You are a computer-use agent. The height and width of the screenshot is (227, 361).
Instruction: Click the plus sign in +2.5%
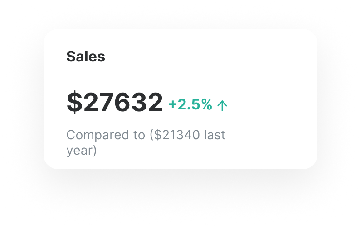click(172, 105)
